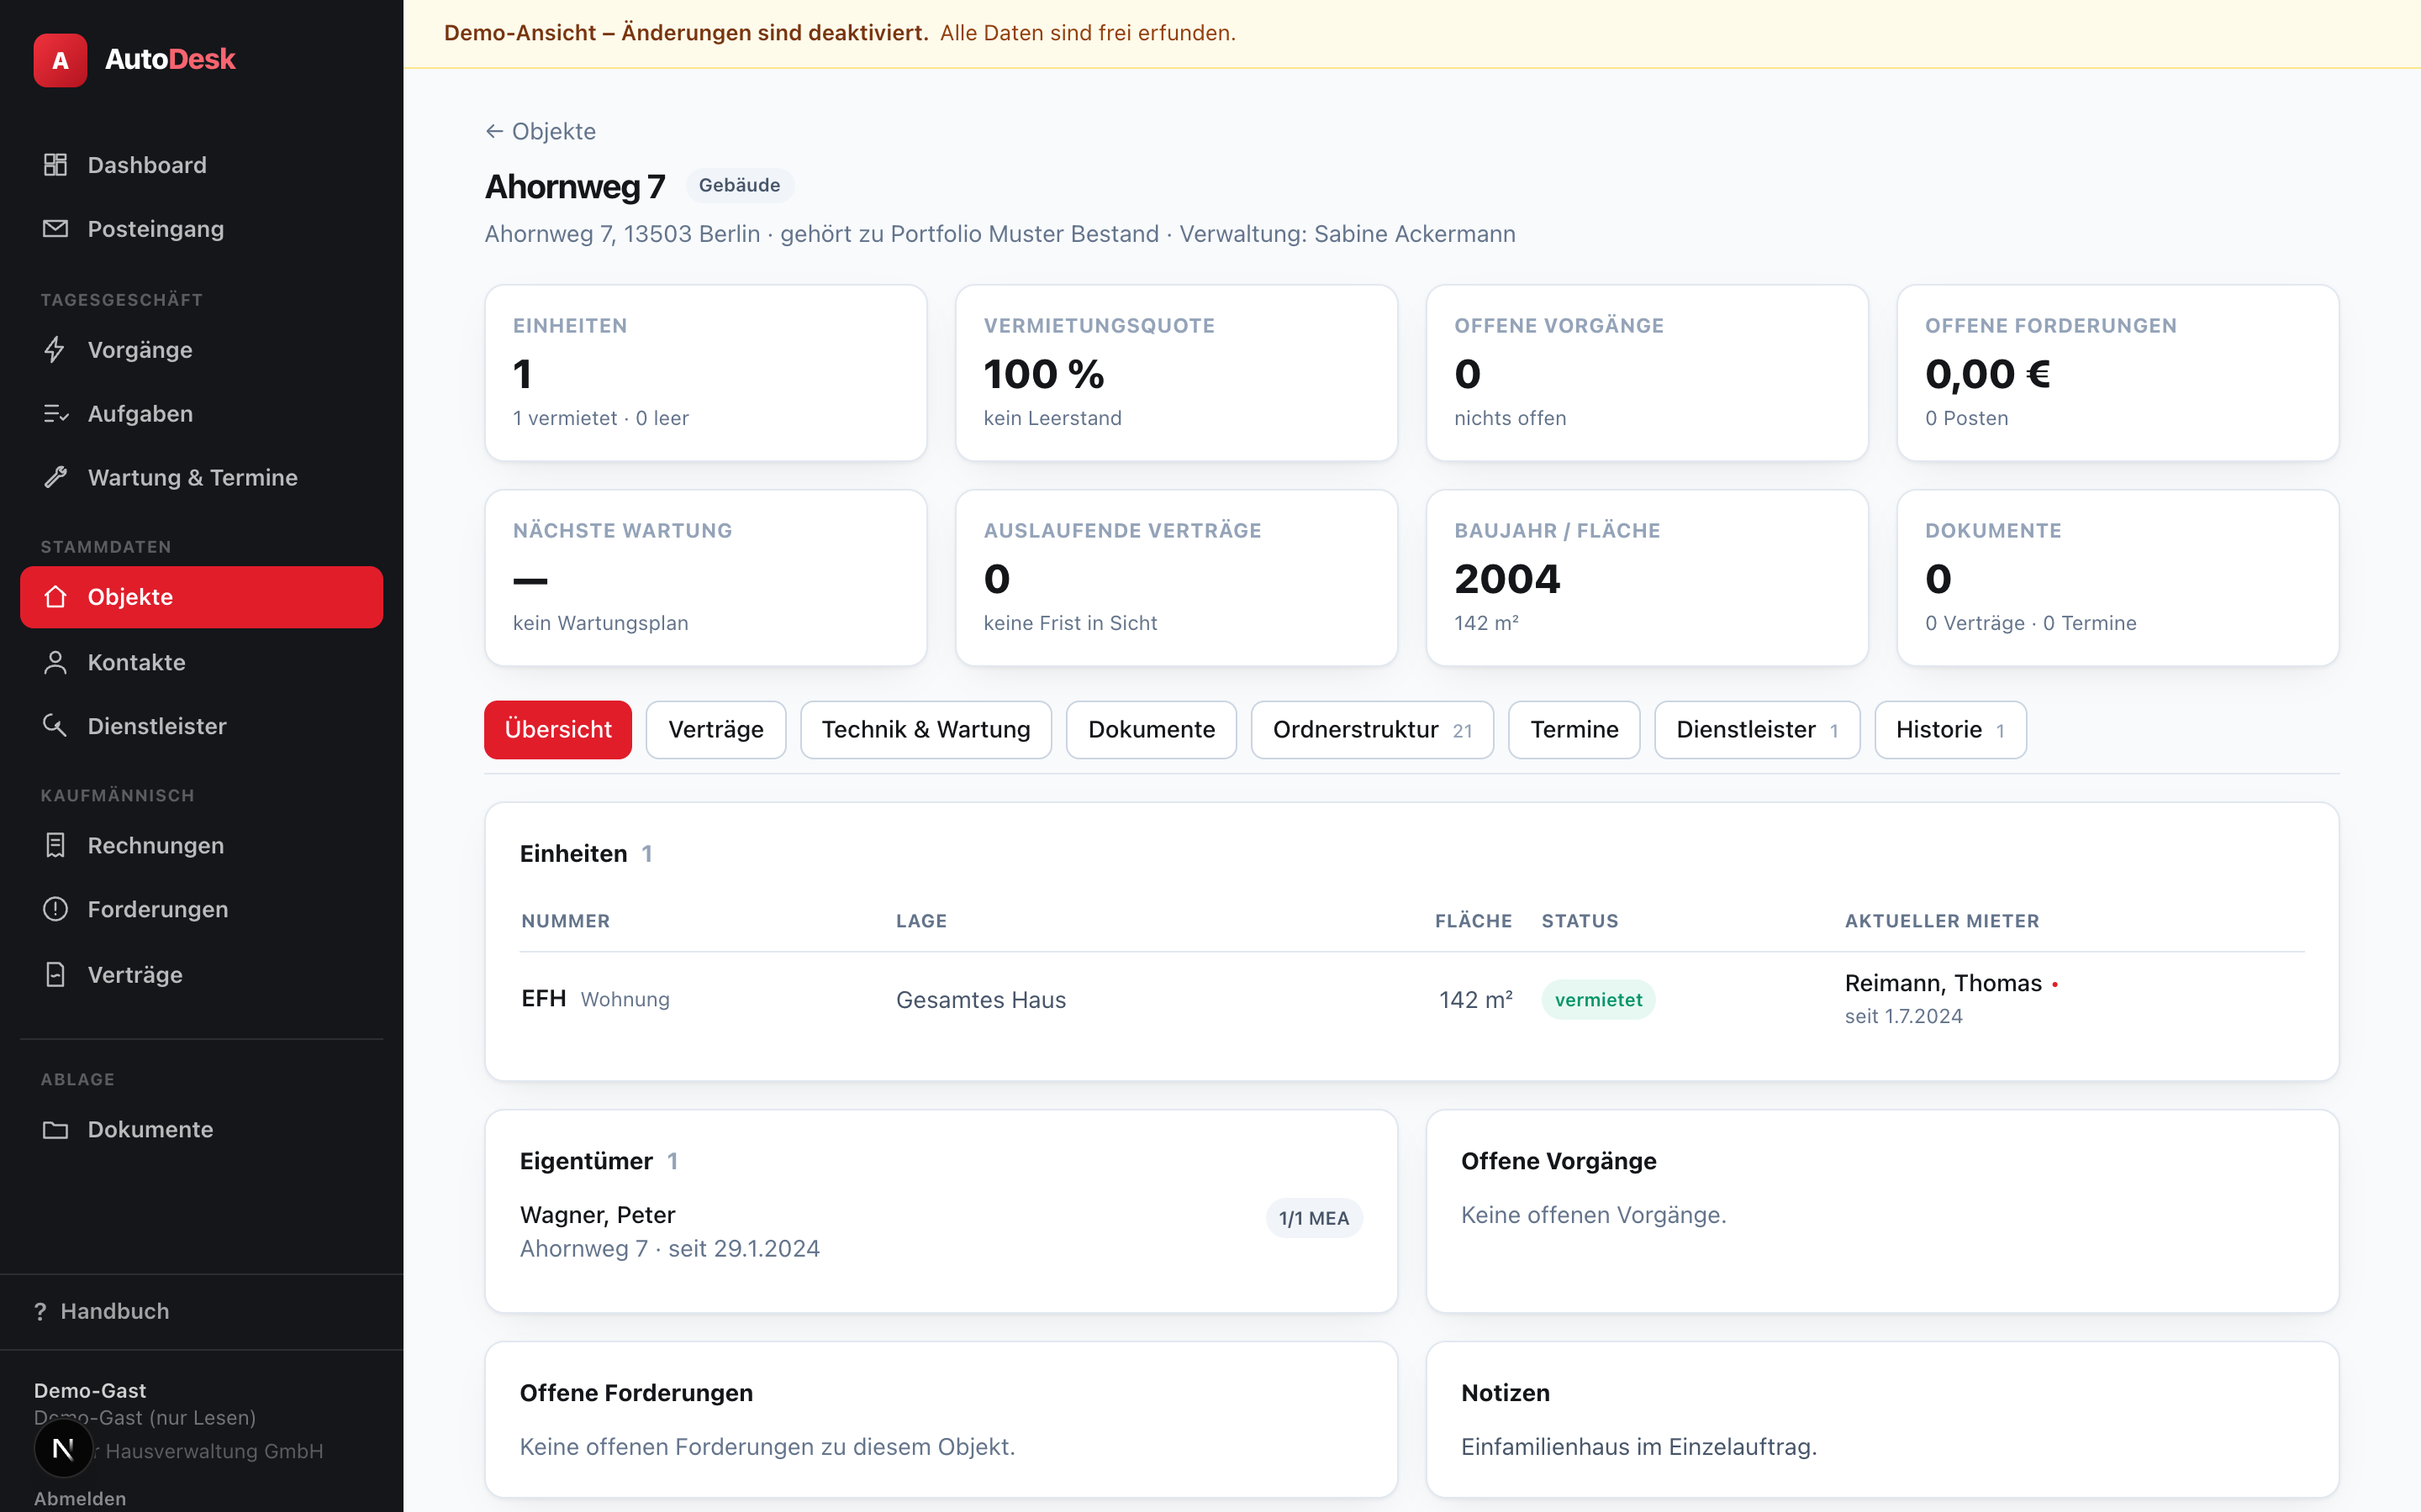
Task: Click the Posteingang envelope icon
Action: [55, 229]
